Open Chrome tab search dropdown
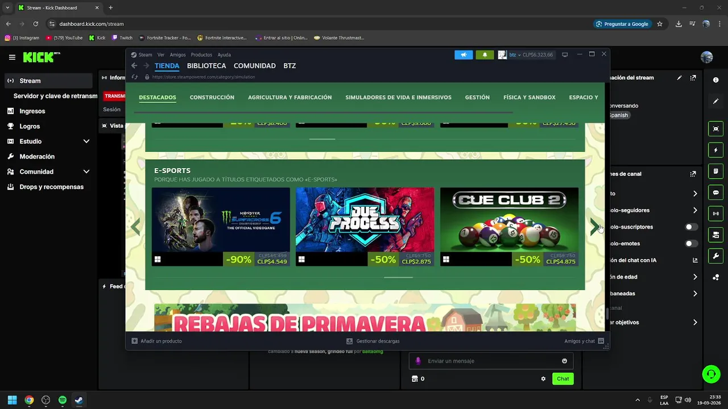728x409 pixels. coord(7,7)
